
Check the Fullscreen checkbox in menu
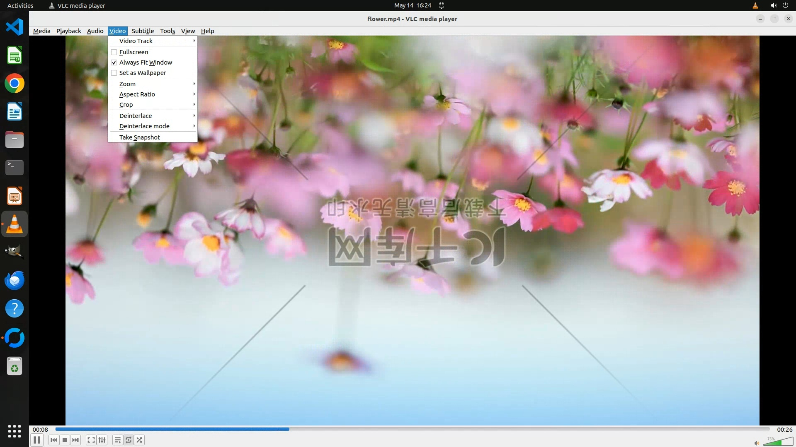click(114, 52)
